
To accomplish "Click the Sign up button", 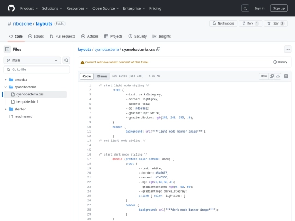I will (279, 8).
